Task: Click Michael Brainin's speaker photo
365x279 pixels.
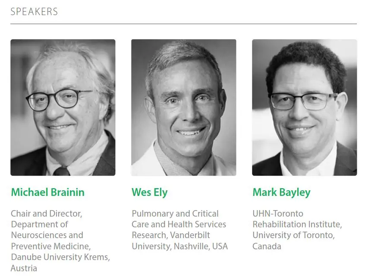Action: tap(63, 107)
